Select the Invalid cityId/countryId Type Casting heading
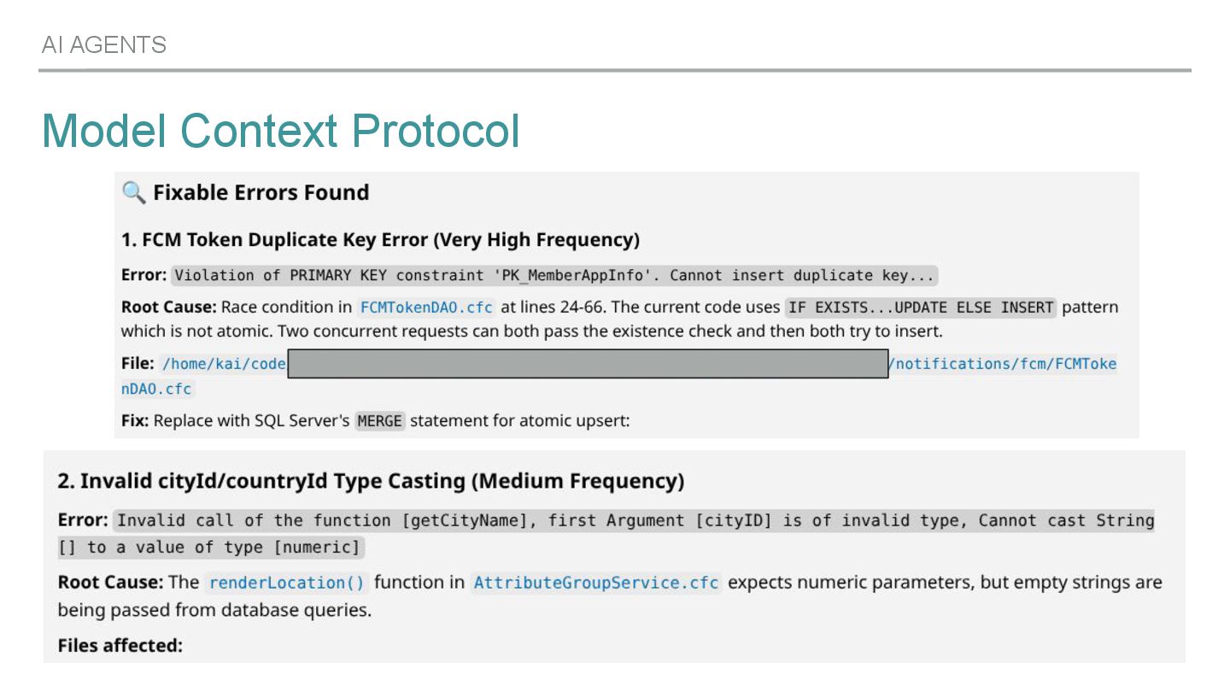 click(x=371, y=481)
